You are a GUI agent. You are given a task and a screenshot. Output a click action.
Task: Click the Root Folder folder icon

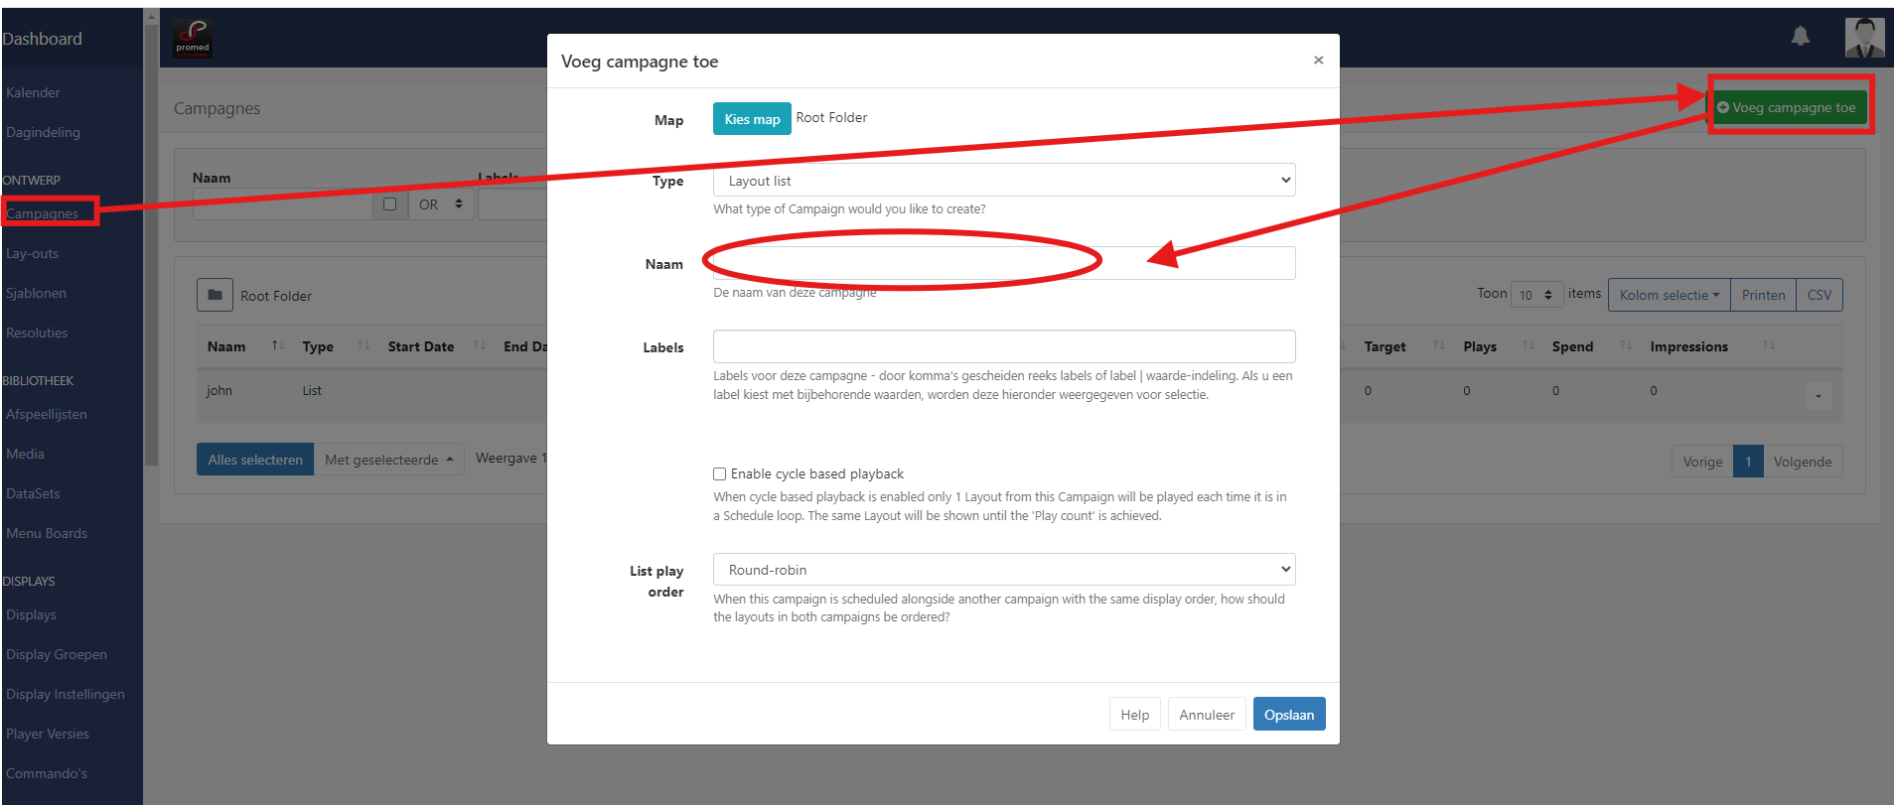215,295
